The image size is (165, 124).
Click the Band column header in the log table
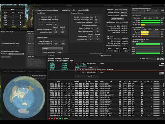pos(97,81)
